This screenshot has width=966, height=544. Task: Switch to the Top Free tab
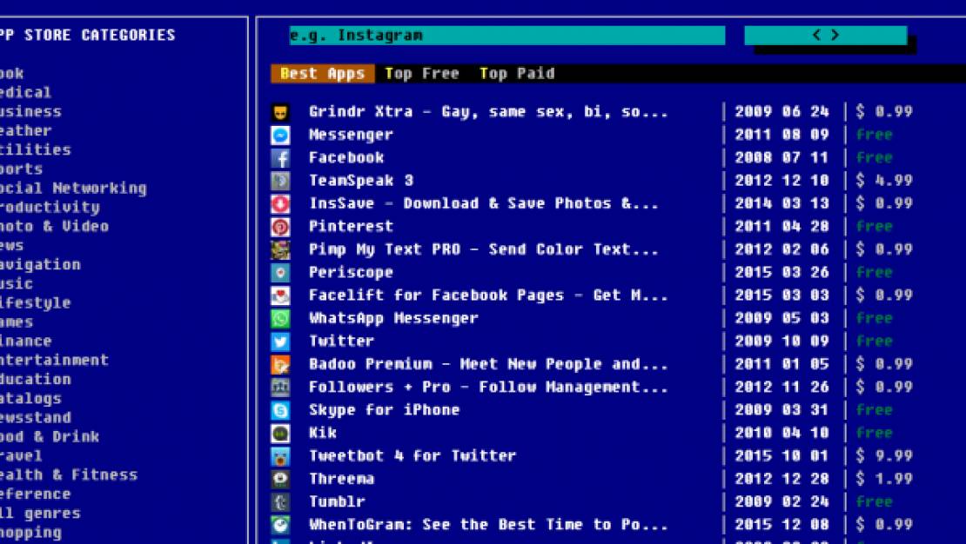tap(422, 74)
